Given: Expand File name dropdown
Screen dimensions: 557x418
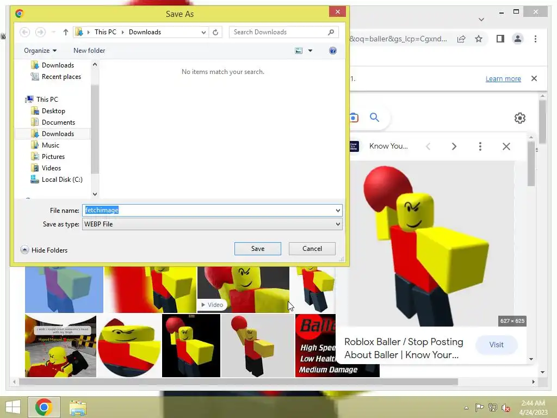Looking at the screenshot, I should [338, 211].
